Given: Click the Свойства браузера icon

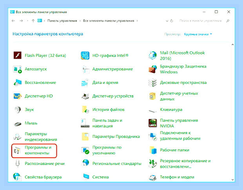Looking at the screenshot, I should 17,177.
